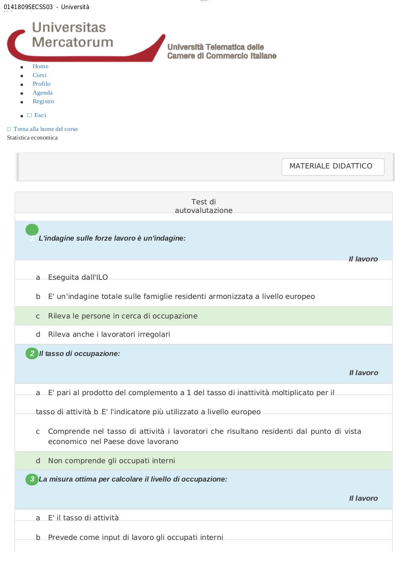Open the Home navigation link
408x577 pixels.
(x=40, y=66)
